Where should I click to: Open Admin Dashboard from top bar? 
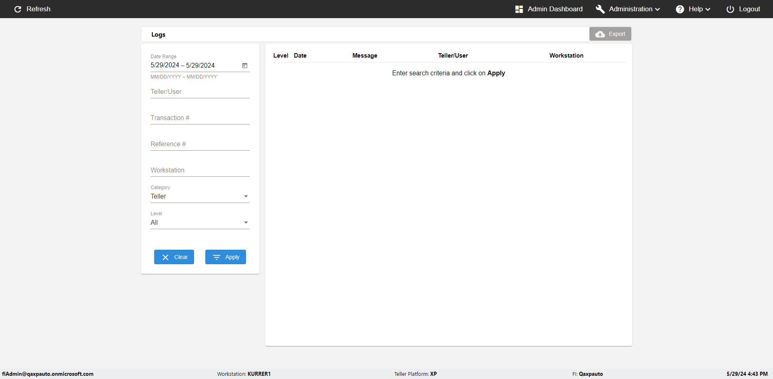[x=555, y=9]
